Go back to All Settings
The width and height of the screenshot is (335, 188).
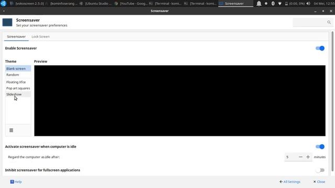coord(290,182)
